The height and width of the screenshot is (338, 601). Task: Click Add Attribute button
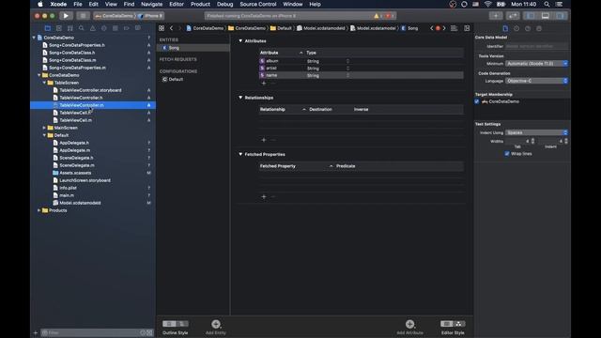409,327
